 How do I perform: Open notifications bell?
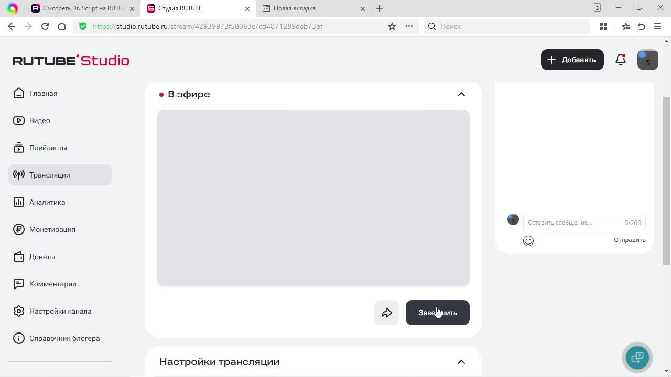click(x=621, y=60)
